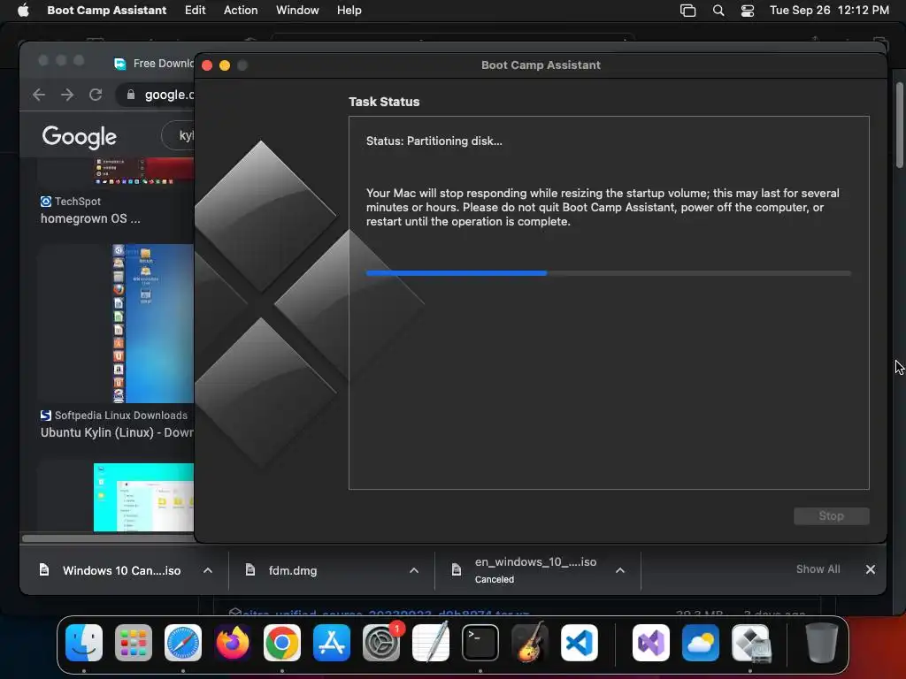Launch Firefox from the dock
Image resolution: width=906 pixels, height=679 pixels.
pos(233,643)
